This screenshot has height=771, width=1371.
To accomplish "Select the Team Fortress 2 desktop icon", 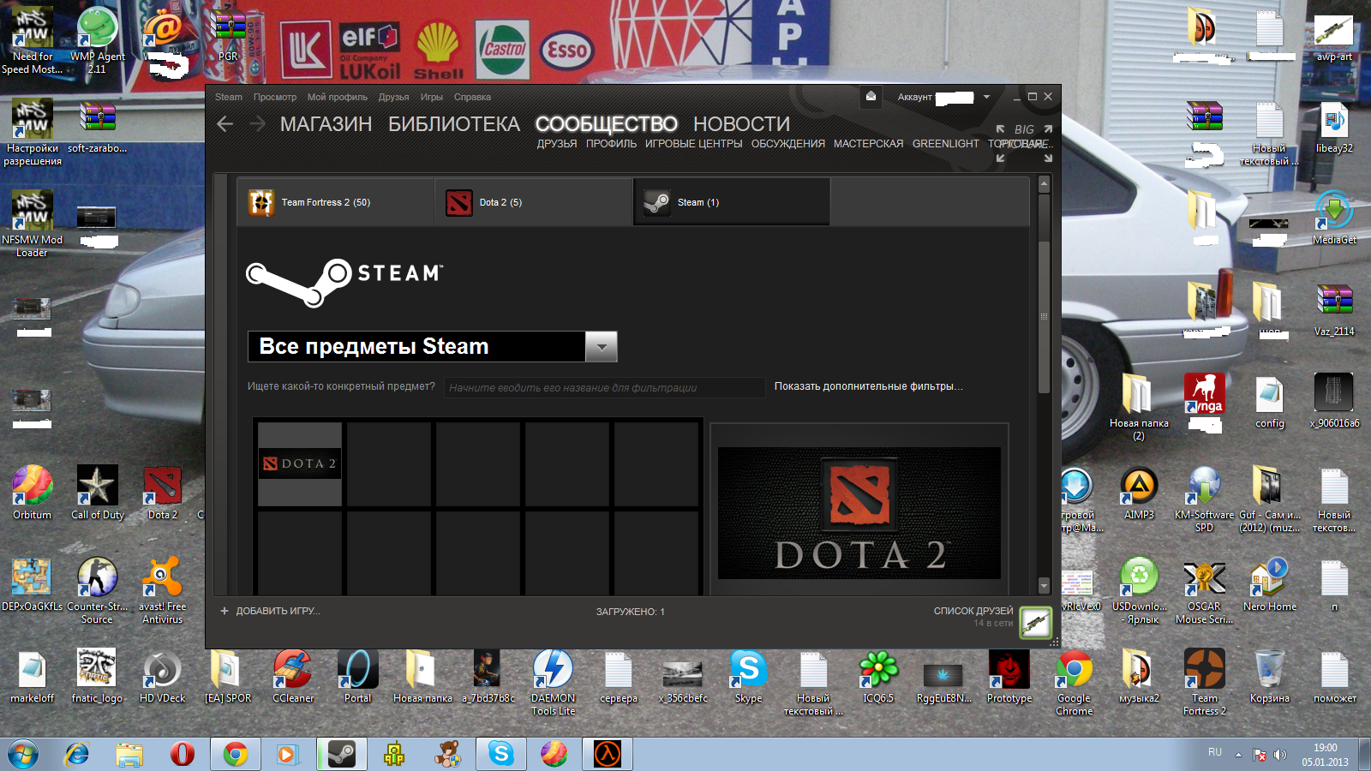I will (1205, 682).
